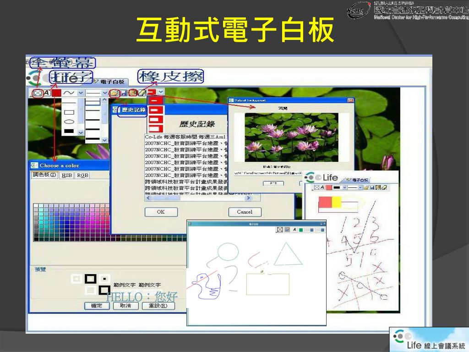Pick the white swatch at the palette's top-left corner
The width and height of the screenshot is (469, 352).
pos(36,206)
